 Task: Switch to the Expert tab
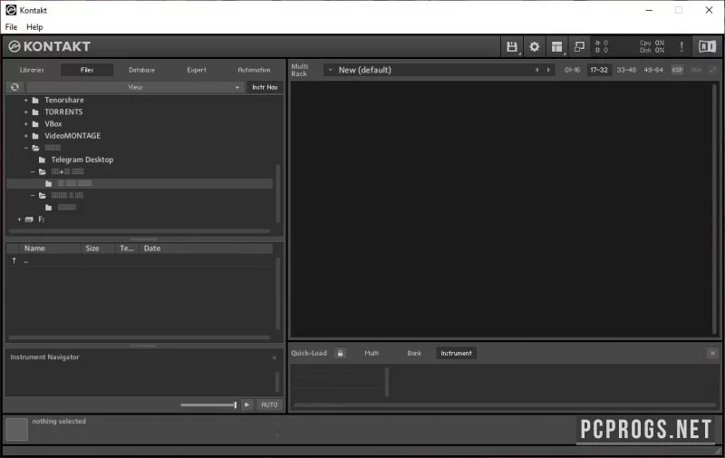pyautogui.click(x=197, y=70)
